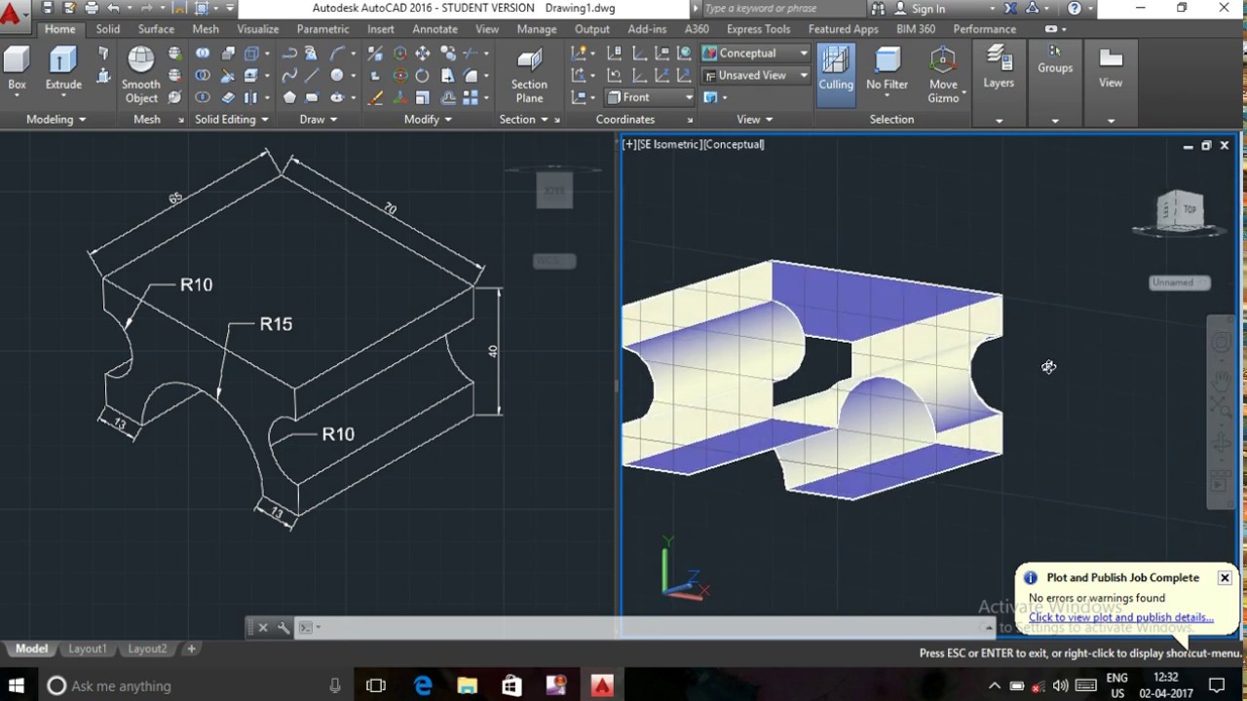Open Microsoft Edge from the taskbar

coord(423,685)
